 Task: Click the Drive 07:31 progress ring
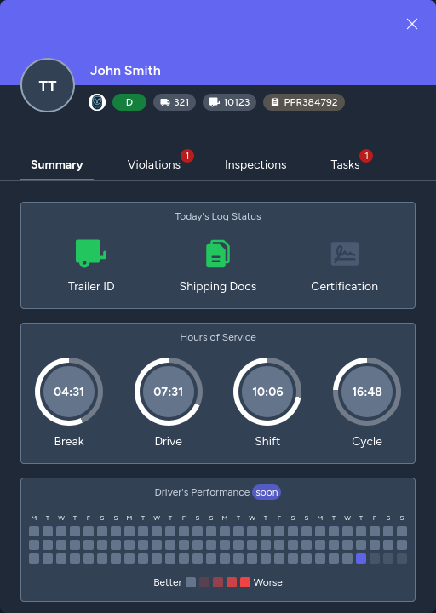point(169,392)
